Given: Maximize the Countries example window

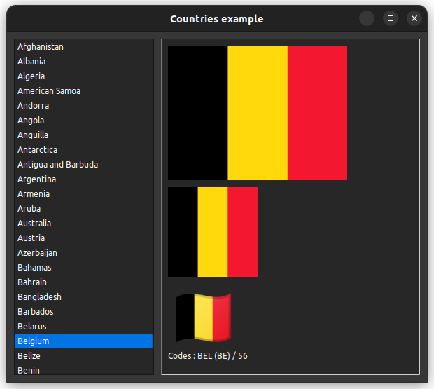Looking at the screenshot, I should point(391,18).
